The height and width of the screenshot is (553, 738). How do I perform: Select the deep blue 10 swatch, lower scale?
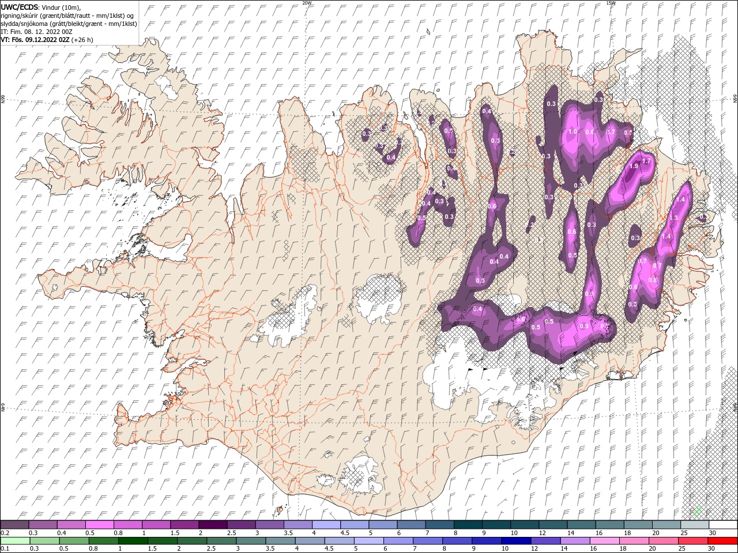[x=516, y=541]
